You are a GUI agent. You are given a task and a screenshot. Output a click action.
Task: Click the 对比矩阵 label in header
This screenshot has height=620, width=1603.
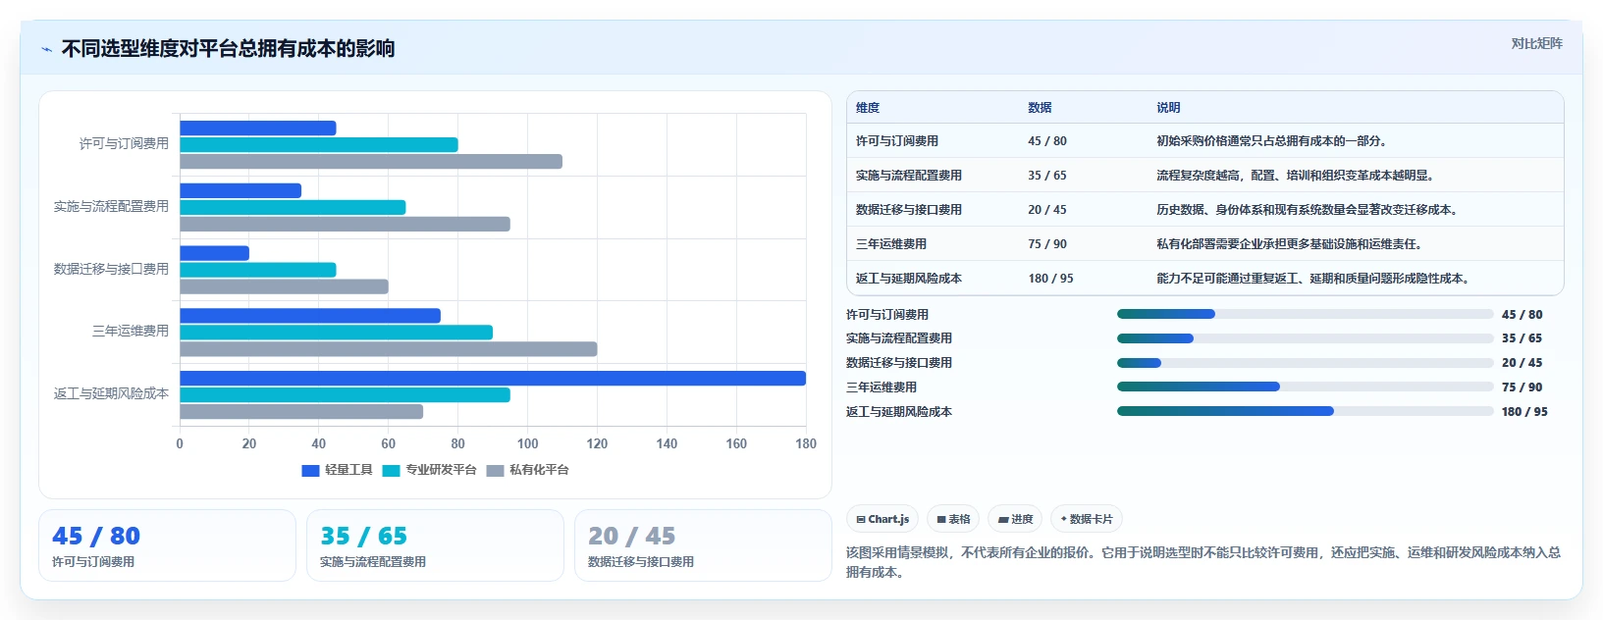pos(1536,43)
